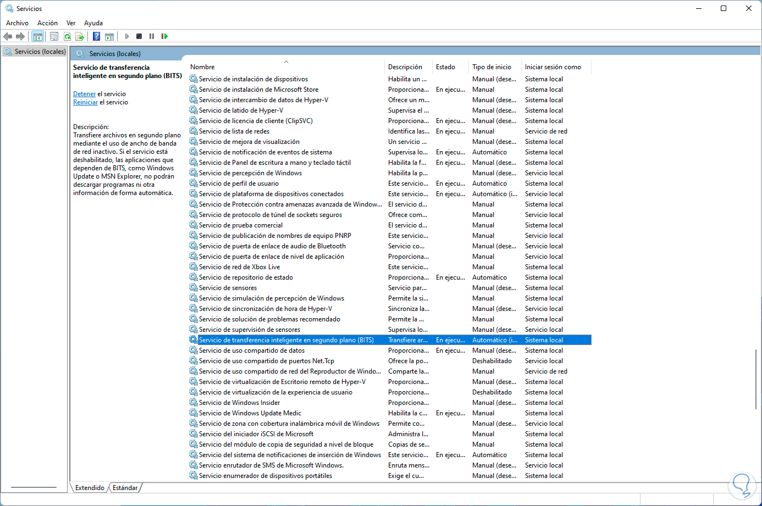Click the gear icon of Servicio de perfil de usuario
The width and height of the screenshot is (762, 506).
[x=194, y=183]
